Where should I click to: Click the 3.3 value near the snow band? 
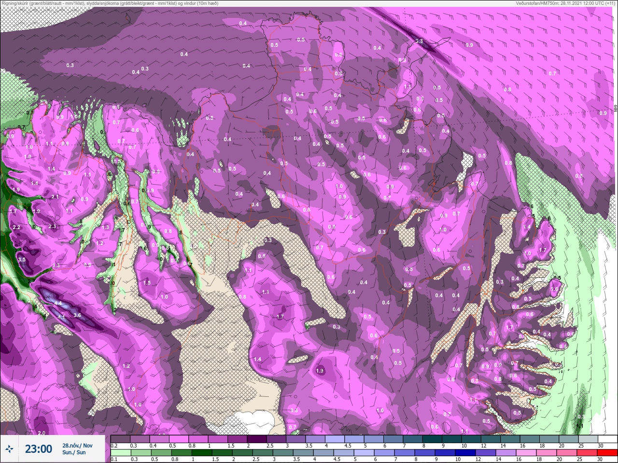tap(419, 41)
